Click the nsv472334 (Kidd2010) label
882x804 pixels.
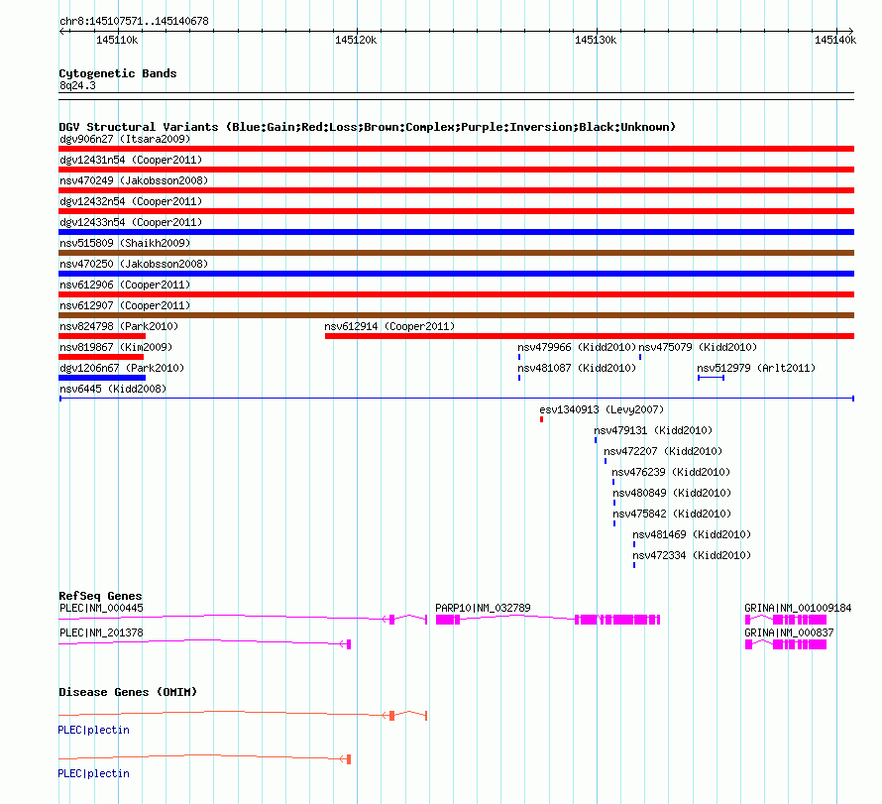692,555
